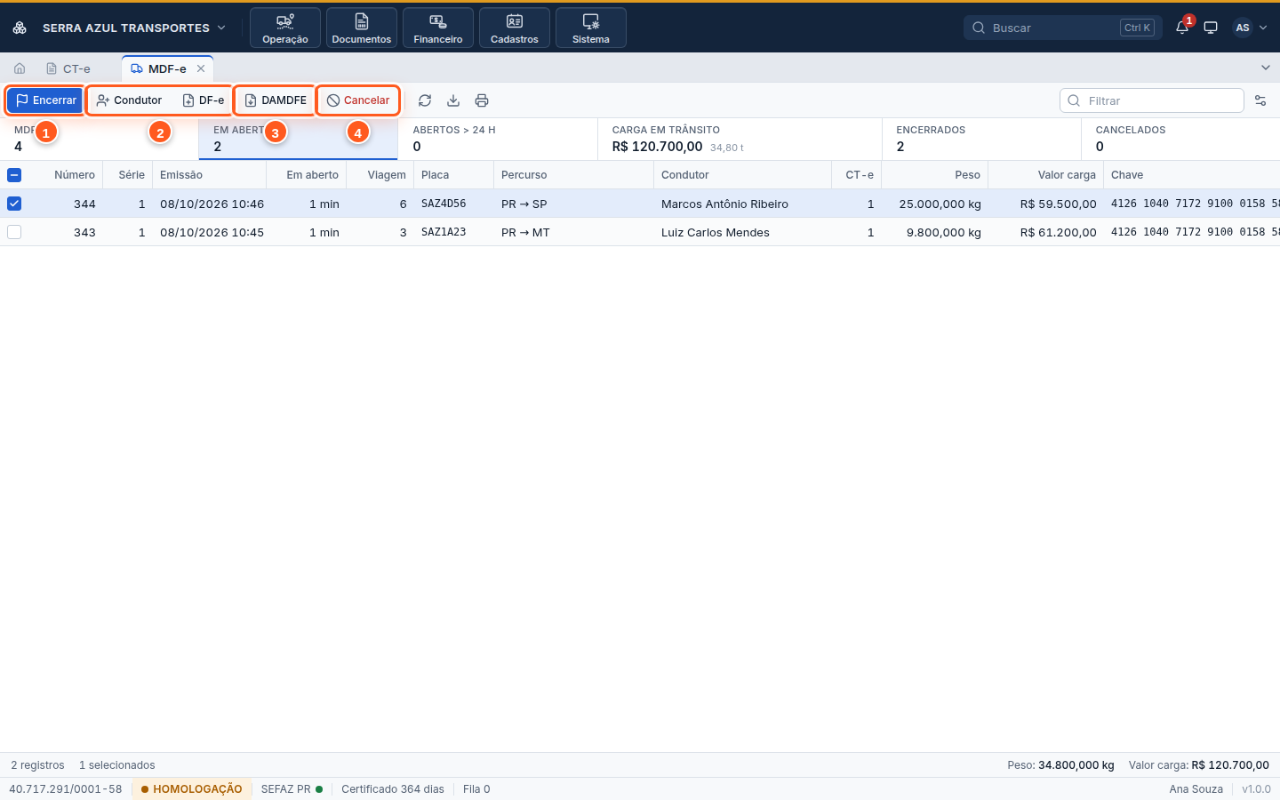Open the Cadastros module

click(x=515, y=28)
